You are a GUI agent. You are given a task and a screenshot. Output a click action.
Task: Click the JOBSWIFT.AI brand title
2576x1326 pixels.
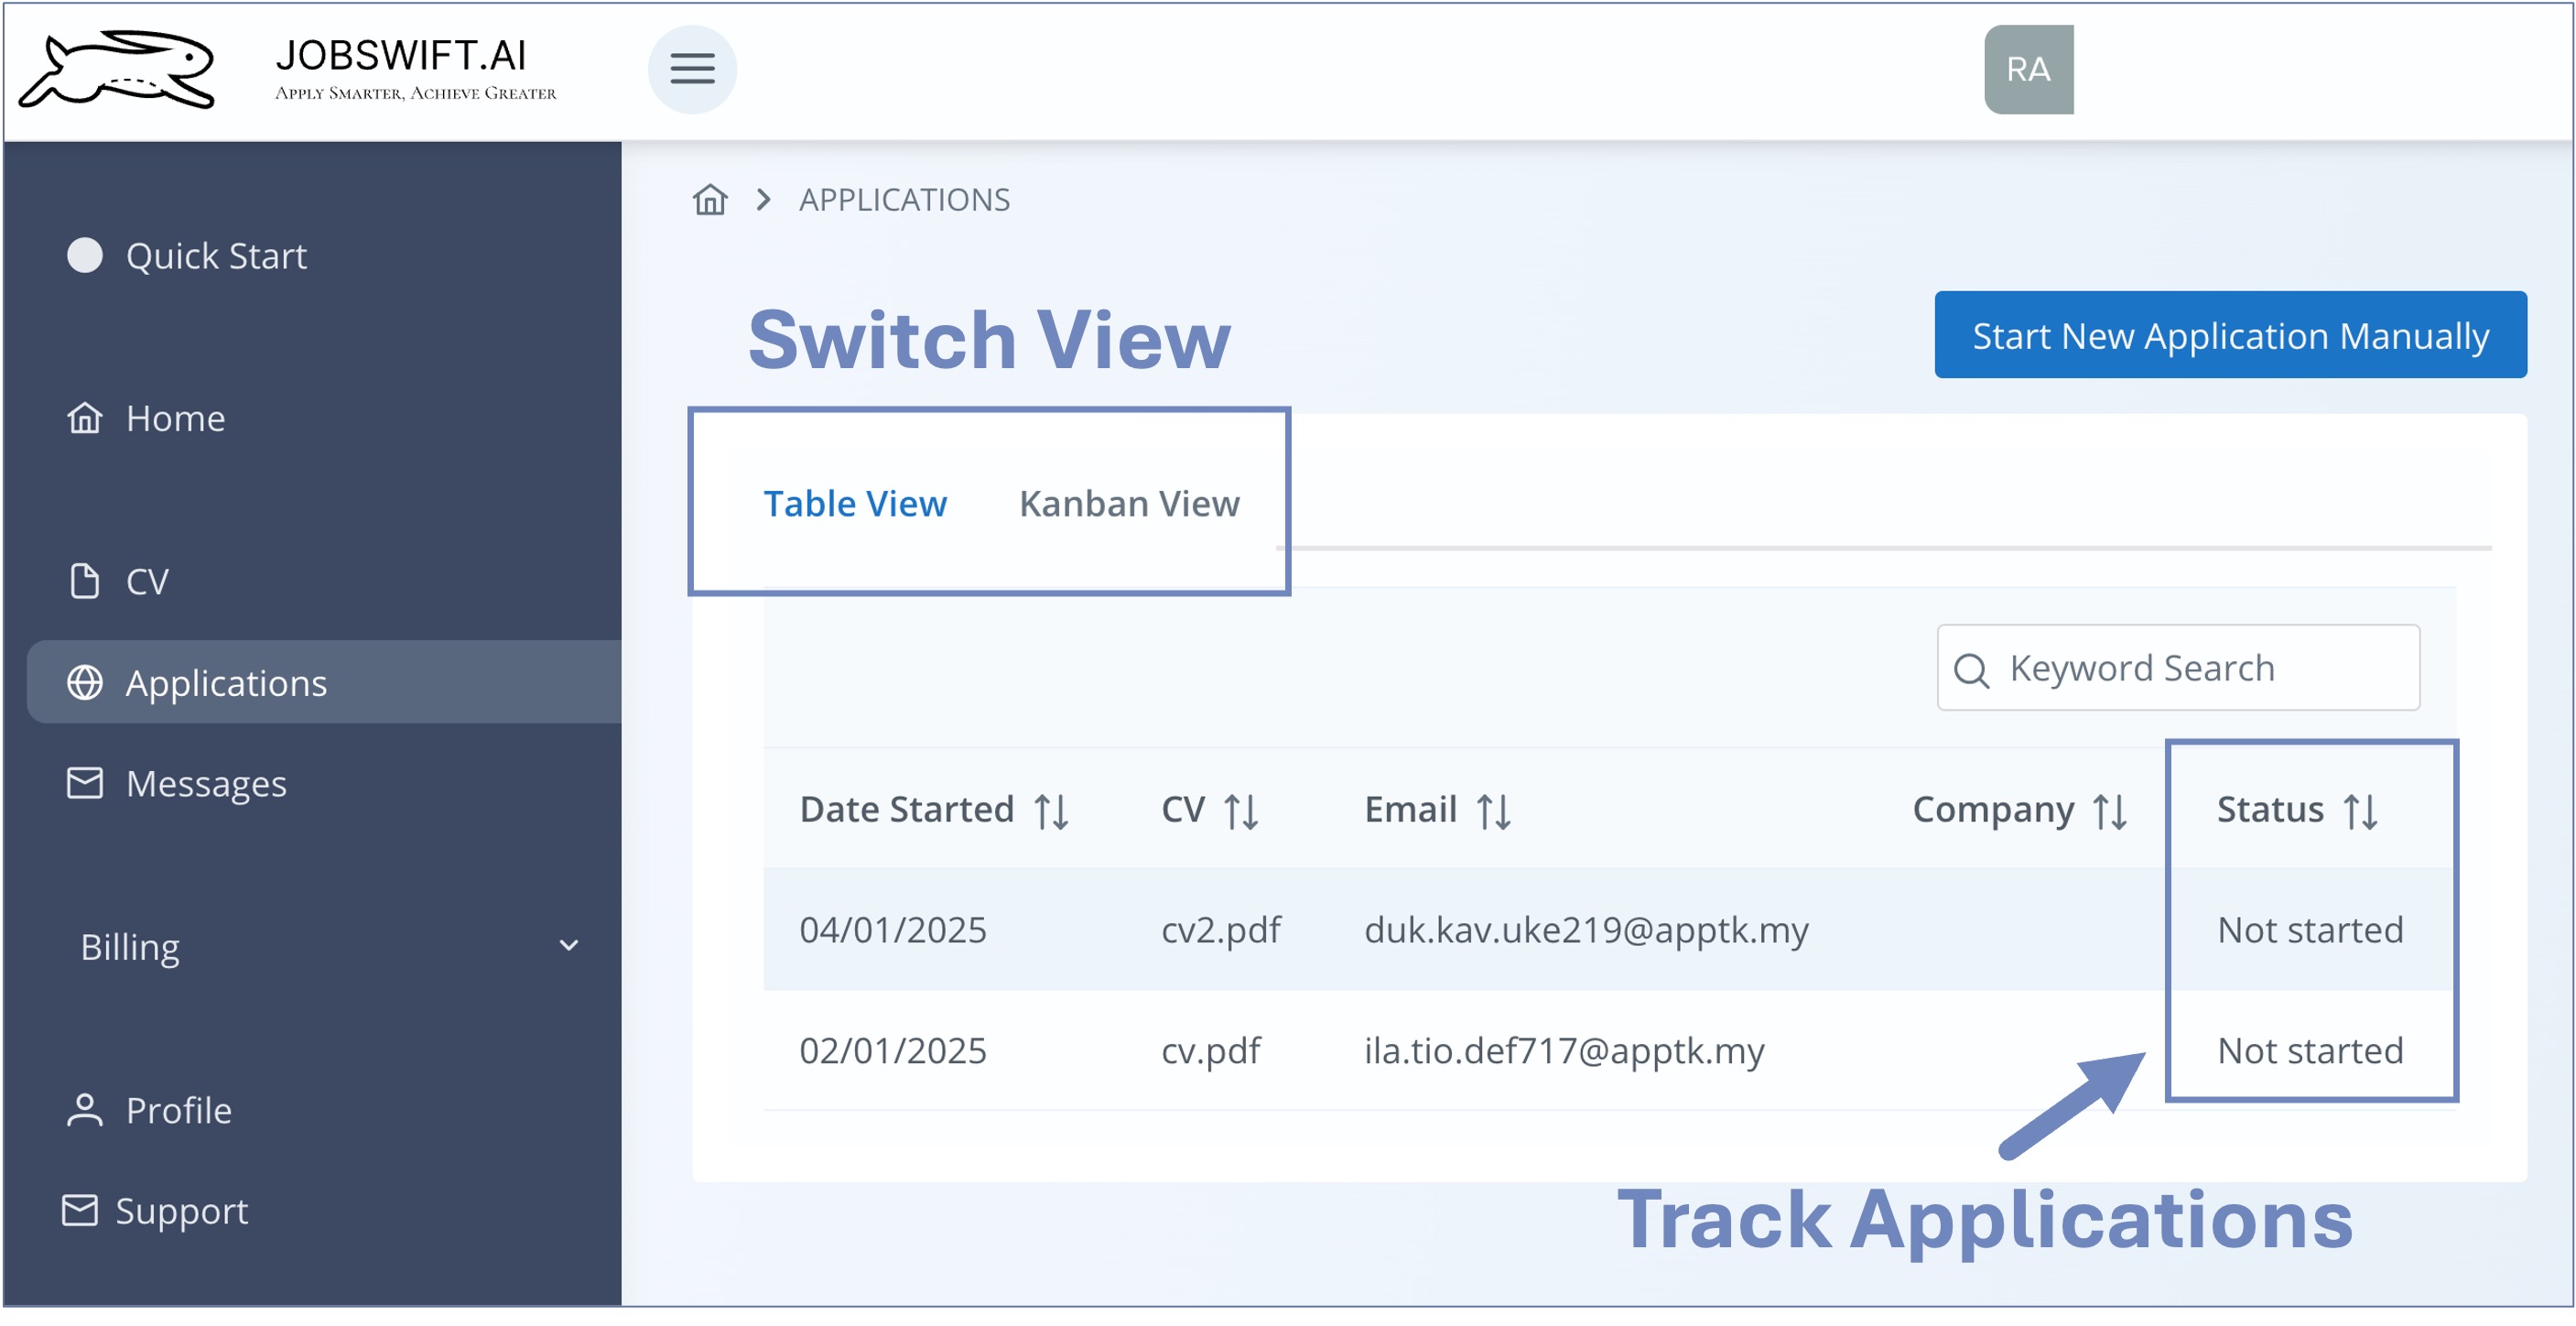pyautogui.click(x=401, y=55)
